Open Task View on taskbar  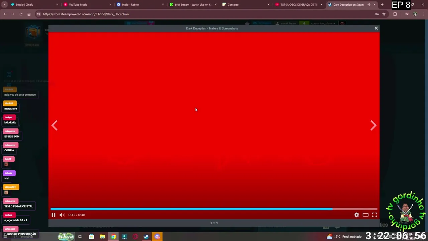80,237
